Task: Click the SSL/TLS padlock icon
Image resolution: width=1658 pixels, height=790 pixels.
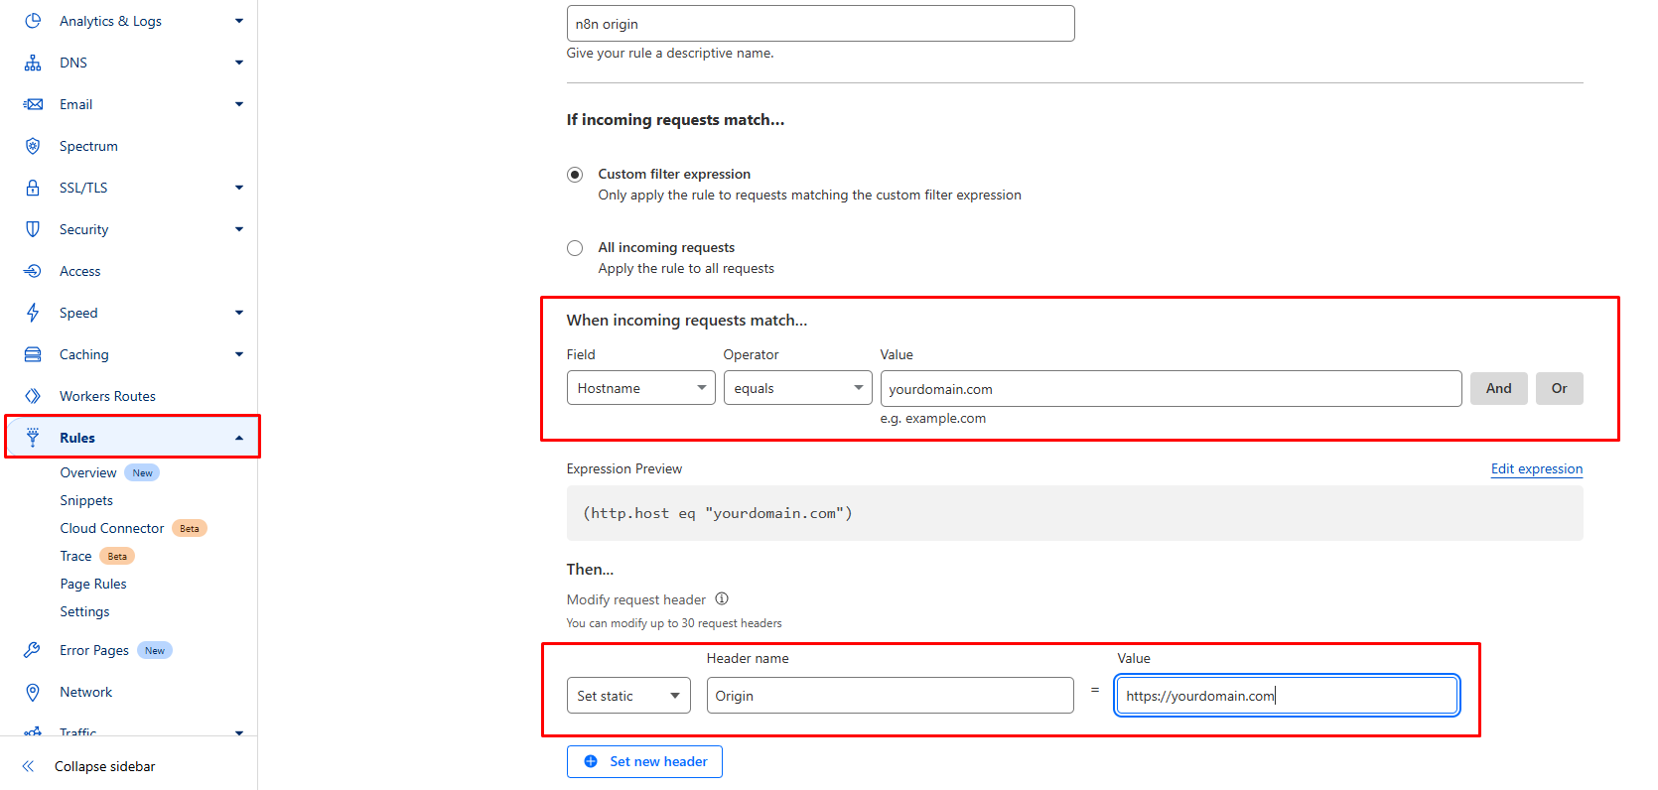Action: [33, 188]
